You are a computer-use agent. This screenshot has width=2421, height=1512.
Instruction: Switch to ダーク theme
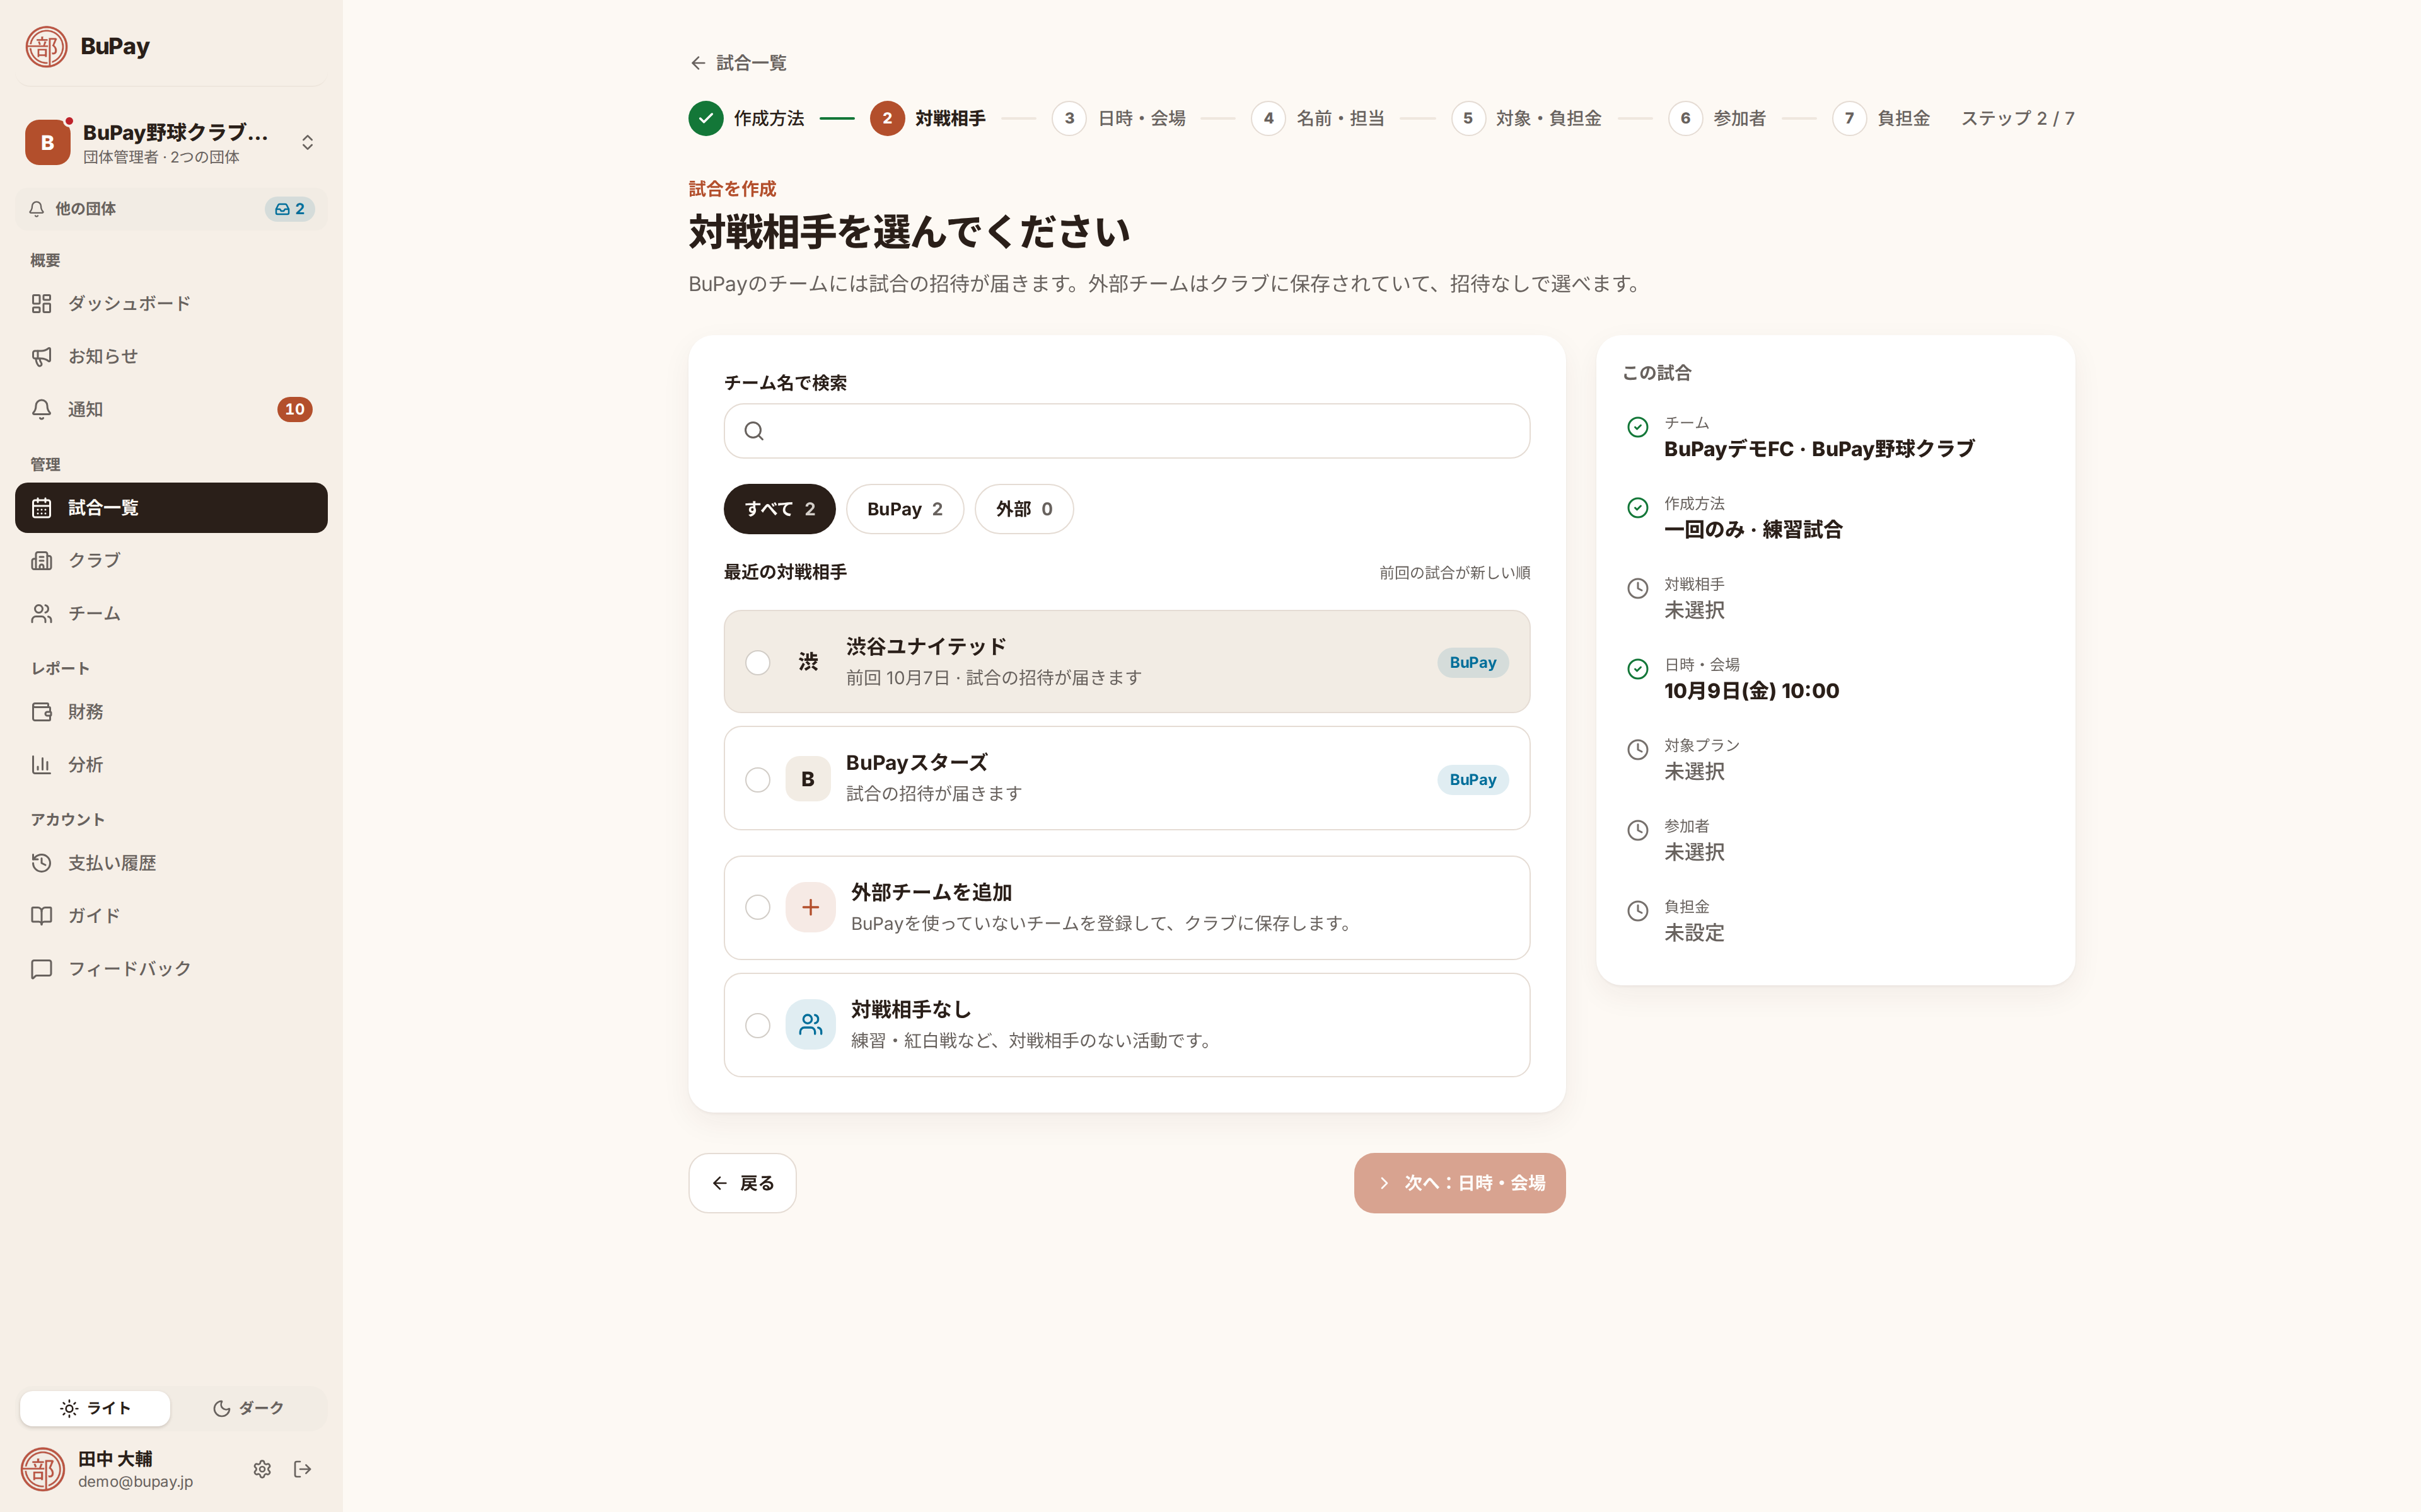click(248, 1408)
